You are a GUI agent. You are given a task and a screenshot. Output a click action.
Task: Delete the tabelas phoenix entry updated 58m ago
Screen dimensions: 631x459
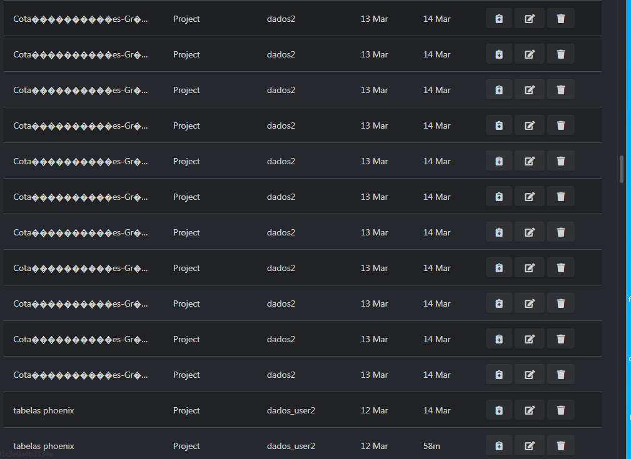tap(560, 446)
